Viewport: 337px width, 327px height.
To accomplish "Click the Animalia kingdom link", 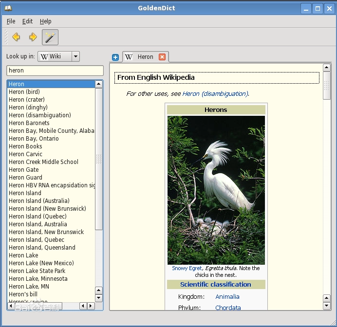I will [227, 297].
